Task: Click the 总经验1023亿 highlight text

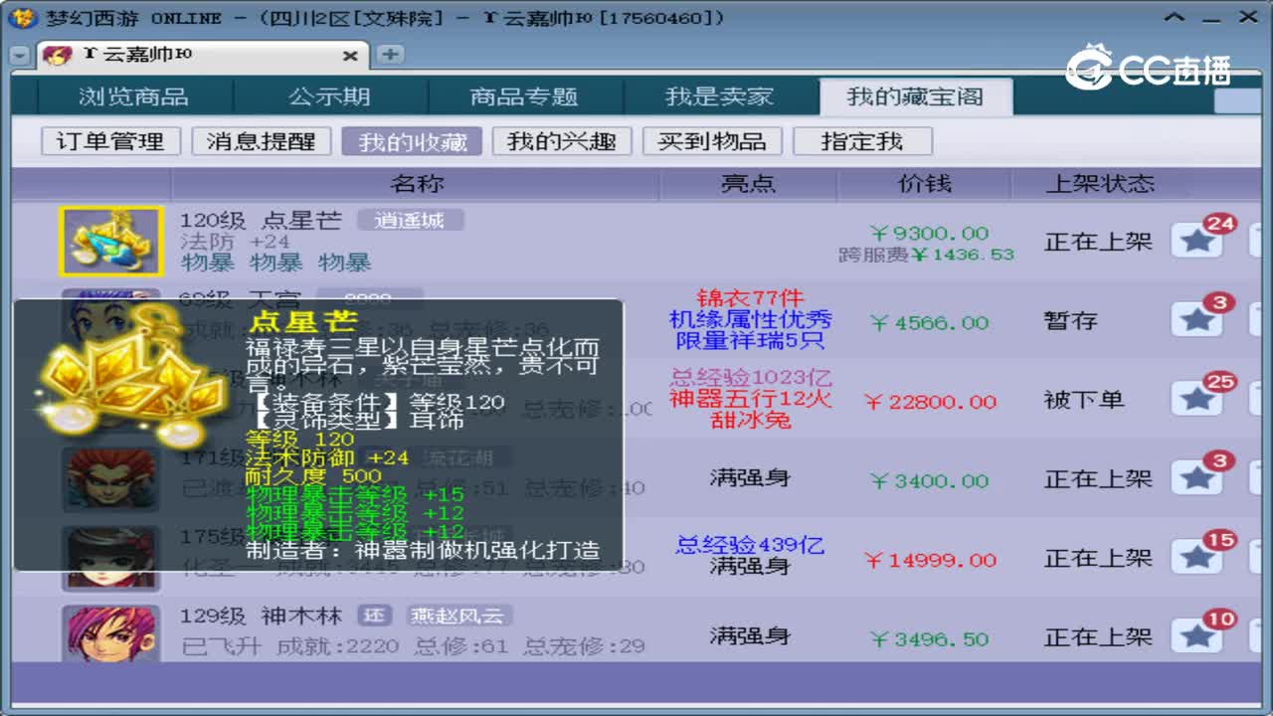Action: (750, 378)
